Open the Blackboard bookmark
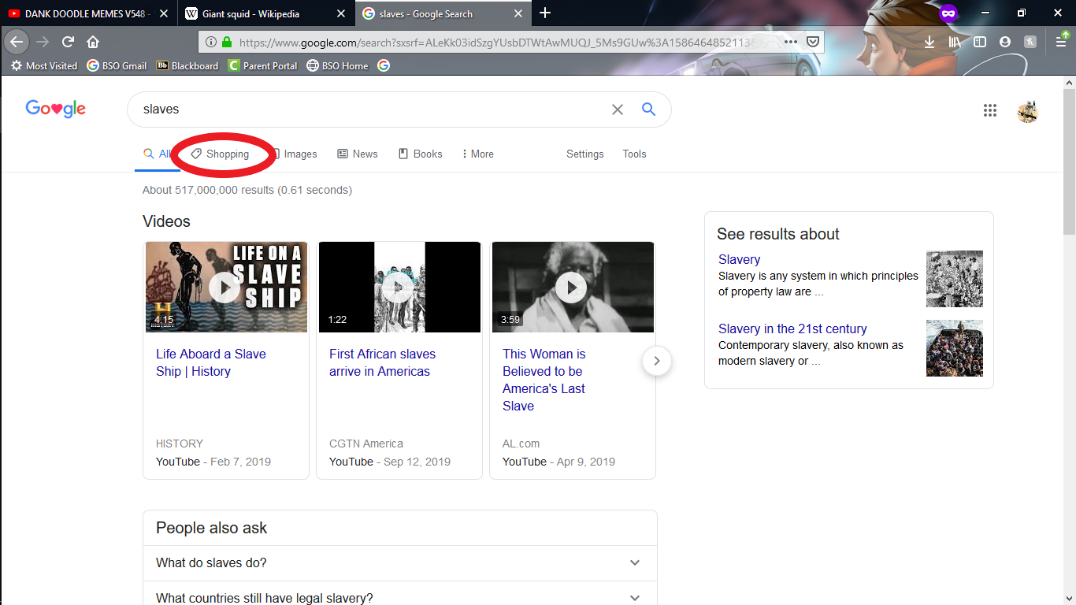Image resolution: width=1076 pixels, height=605 pixels. 187,66
